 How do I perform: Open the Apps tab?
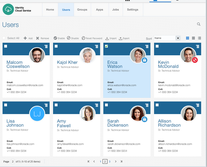click(100, 9)
